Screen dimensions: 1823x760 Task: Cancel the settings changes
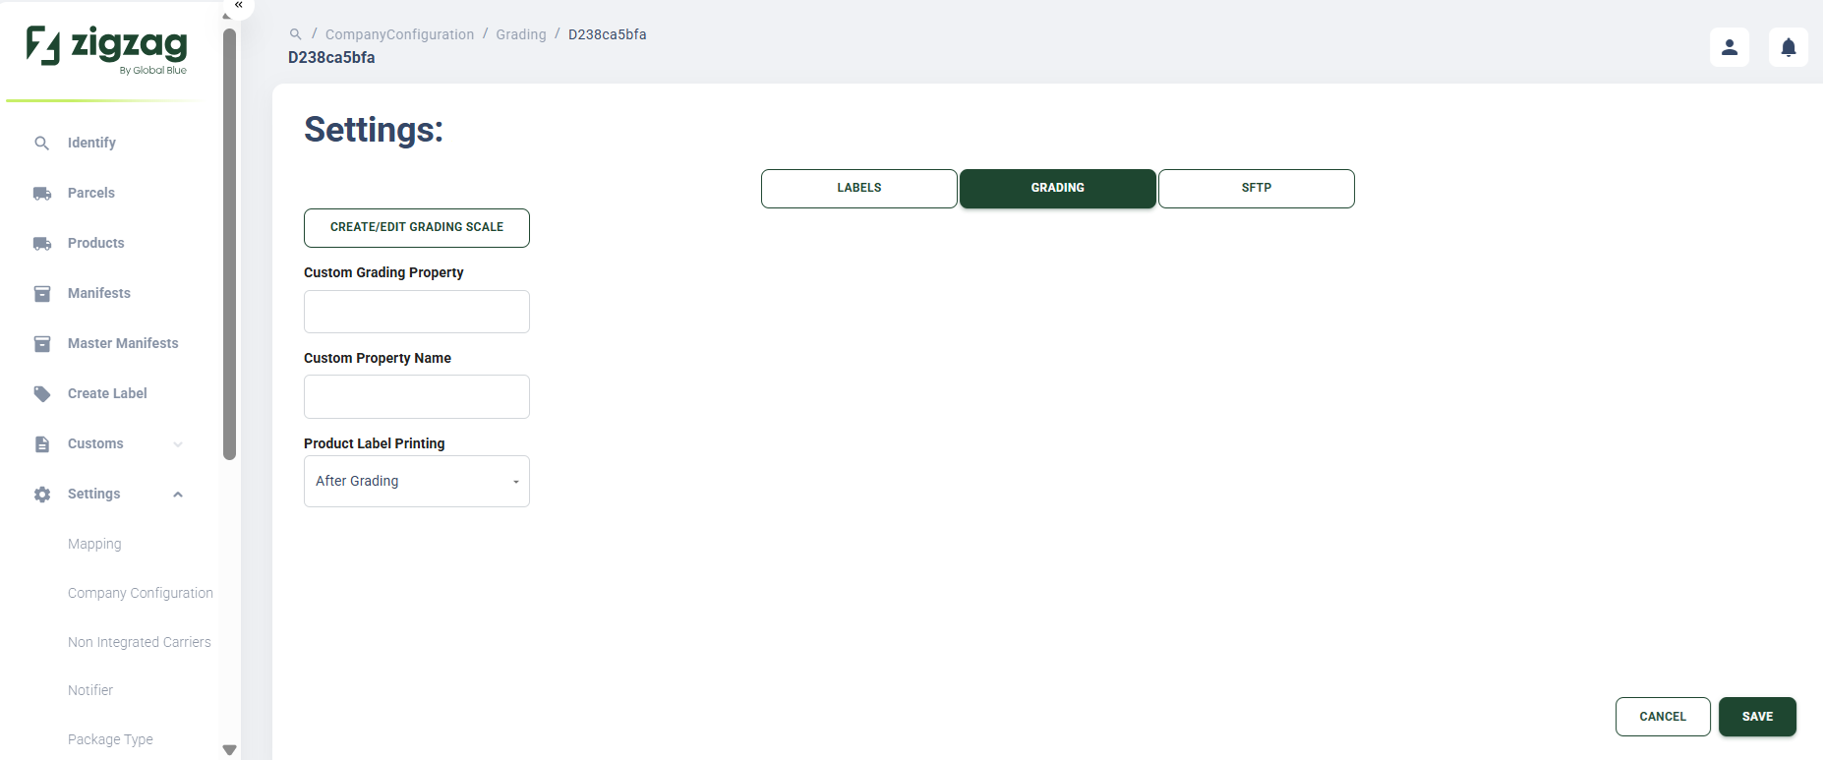1663,717
